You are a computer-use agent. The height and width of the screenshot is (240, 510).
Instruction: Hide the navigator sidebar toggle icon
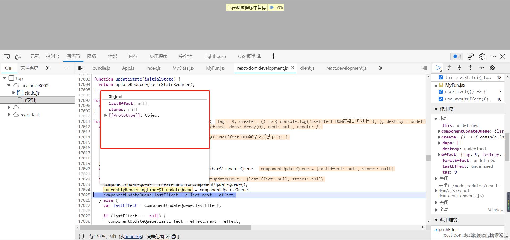pyautogui.click(x=82, y=68)
